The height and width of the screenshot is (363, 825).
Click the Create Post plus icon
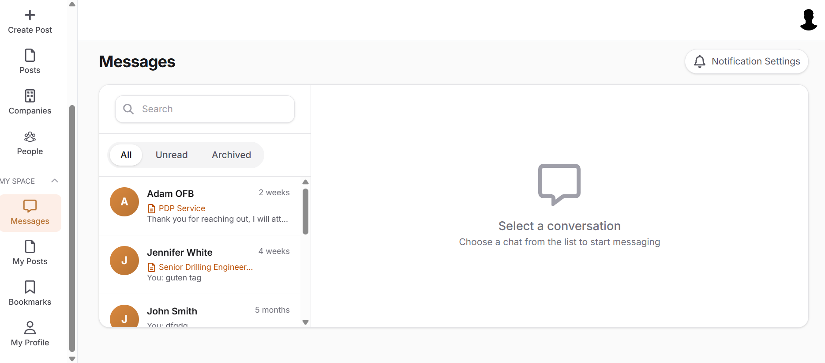pos(30,15)
